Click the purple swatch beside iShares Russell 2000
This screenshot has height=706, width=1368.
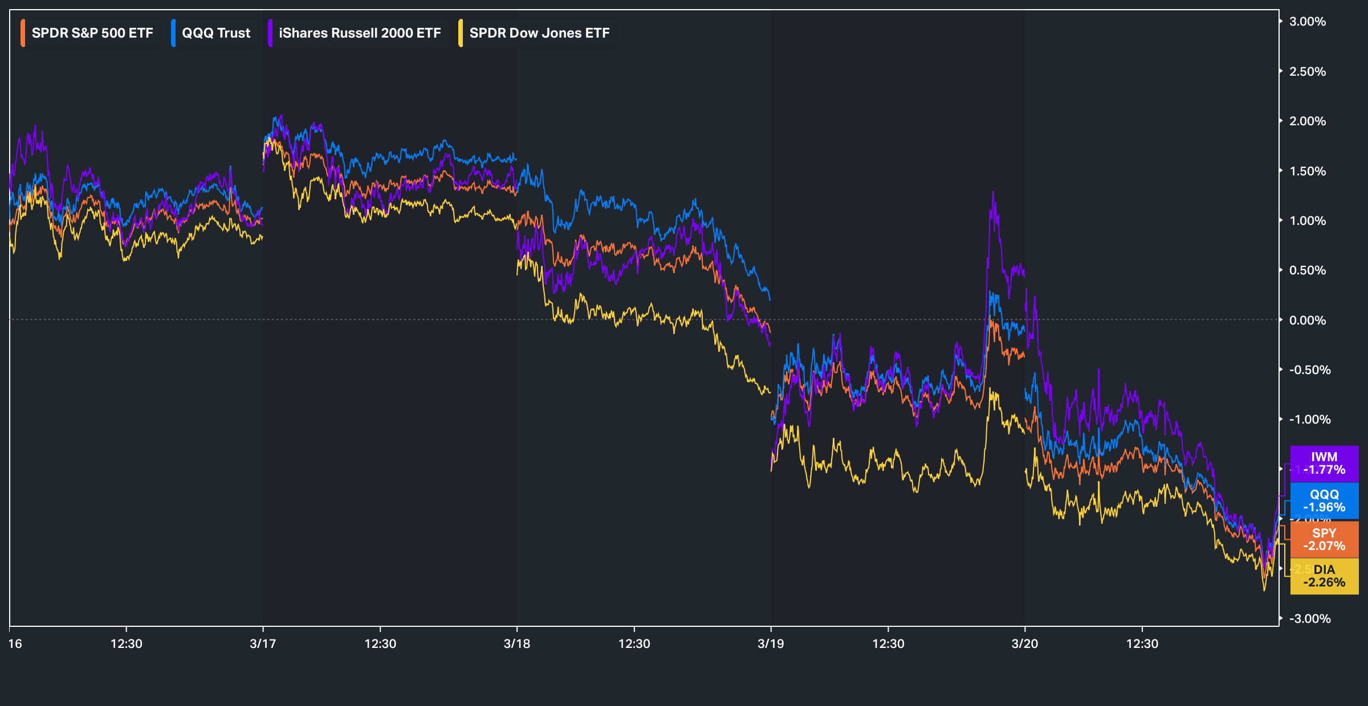270,33
